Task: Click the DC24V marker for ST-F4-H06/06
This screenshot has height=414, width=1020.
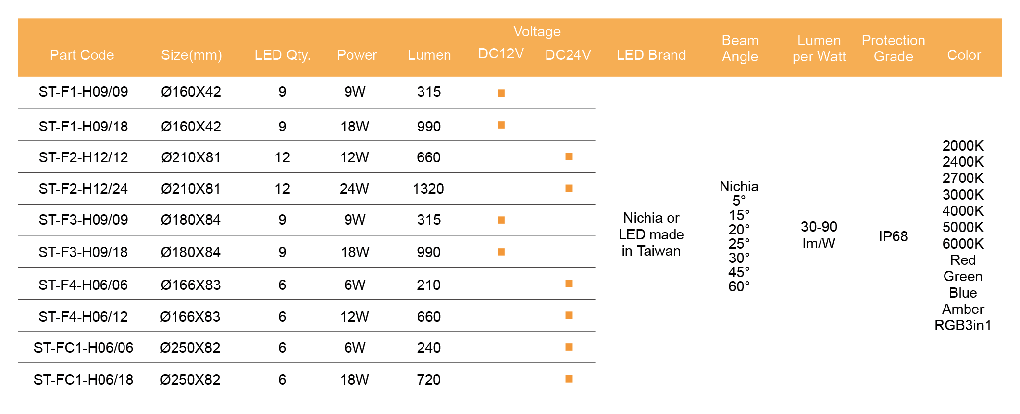Action: point(569,284)
